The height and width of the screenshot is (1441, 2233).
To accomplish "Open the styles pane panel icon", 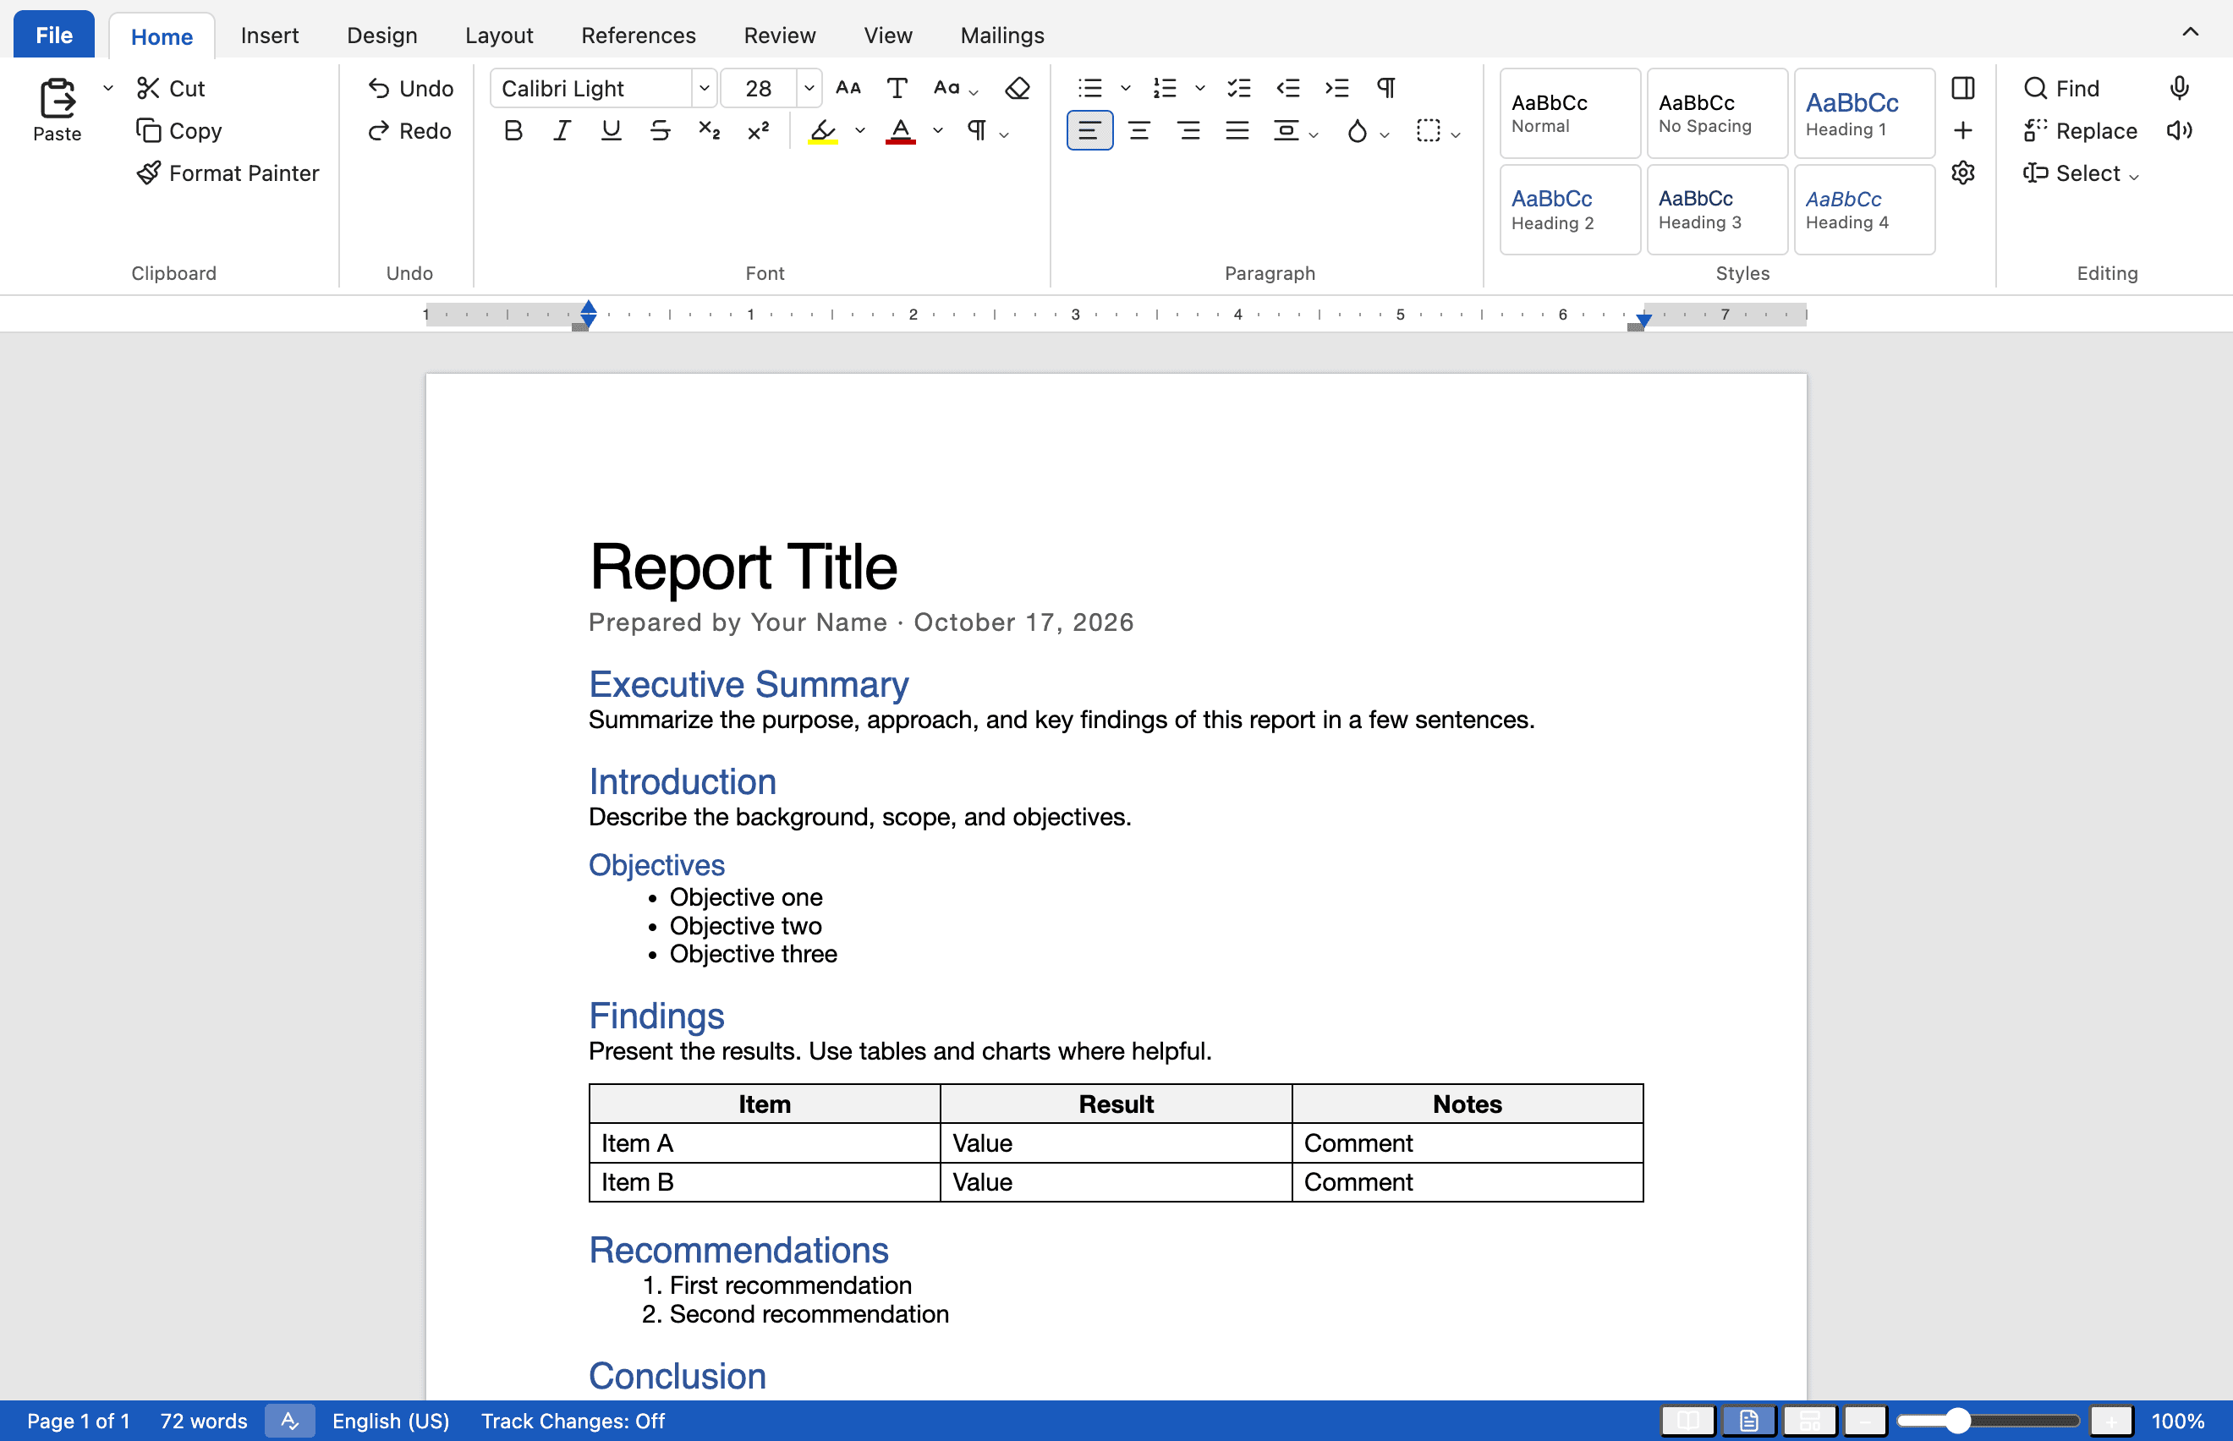I will point(1962,88).
